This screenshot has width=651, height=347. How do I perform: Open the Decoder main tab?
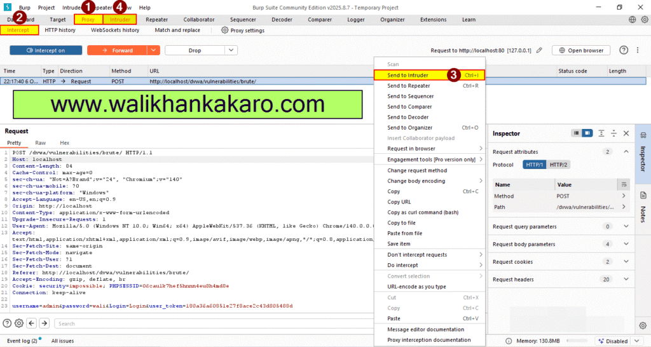tap(282, 20)
